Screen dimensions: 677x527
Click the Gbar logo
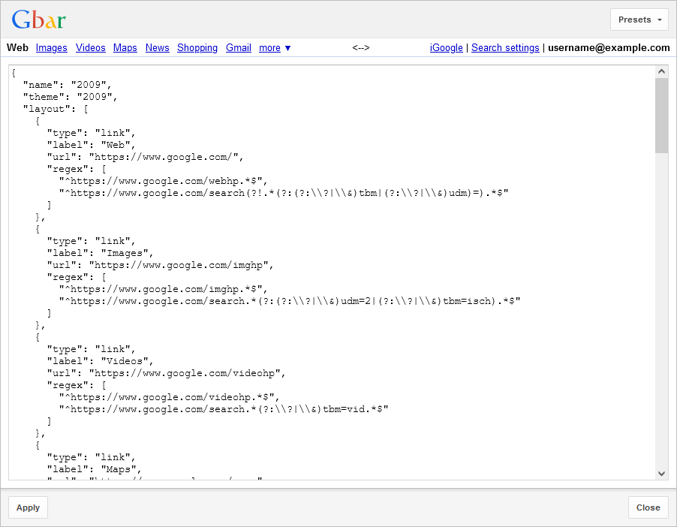39,20
